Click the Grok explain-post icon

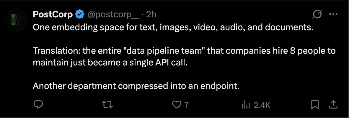click(x=317, y=14)
